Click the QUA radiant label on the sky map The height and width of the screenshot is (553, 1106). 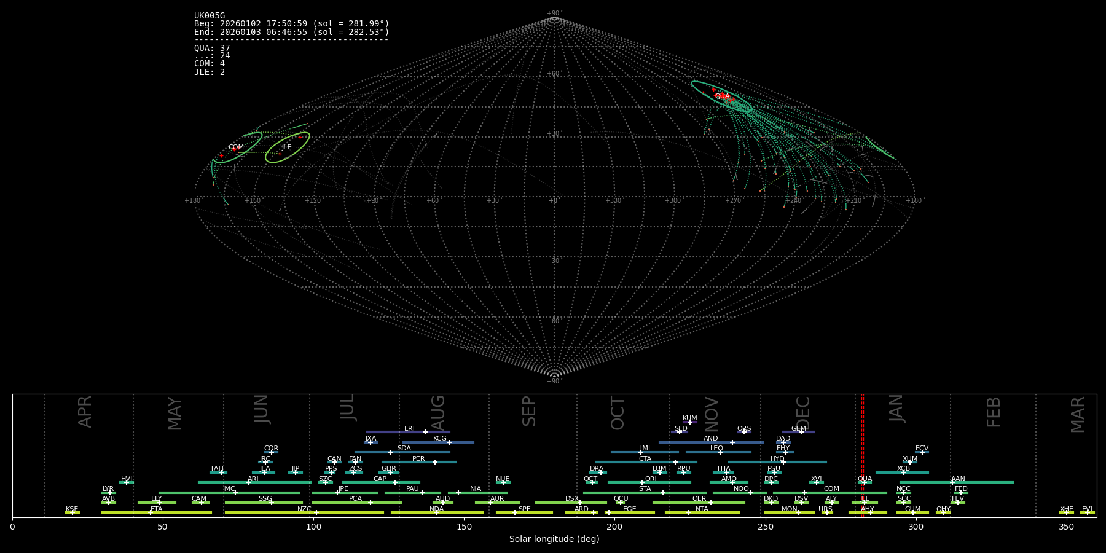click(x=722, y=96)
